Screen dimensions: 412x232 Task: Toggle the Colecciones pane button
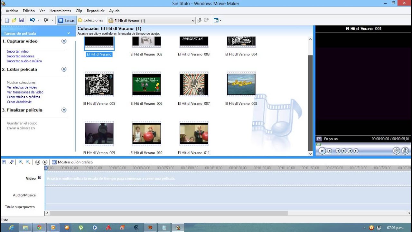pos(90,20)
